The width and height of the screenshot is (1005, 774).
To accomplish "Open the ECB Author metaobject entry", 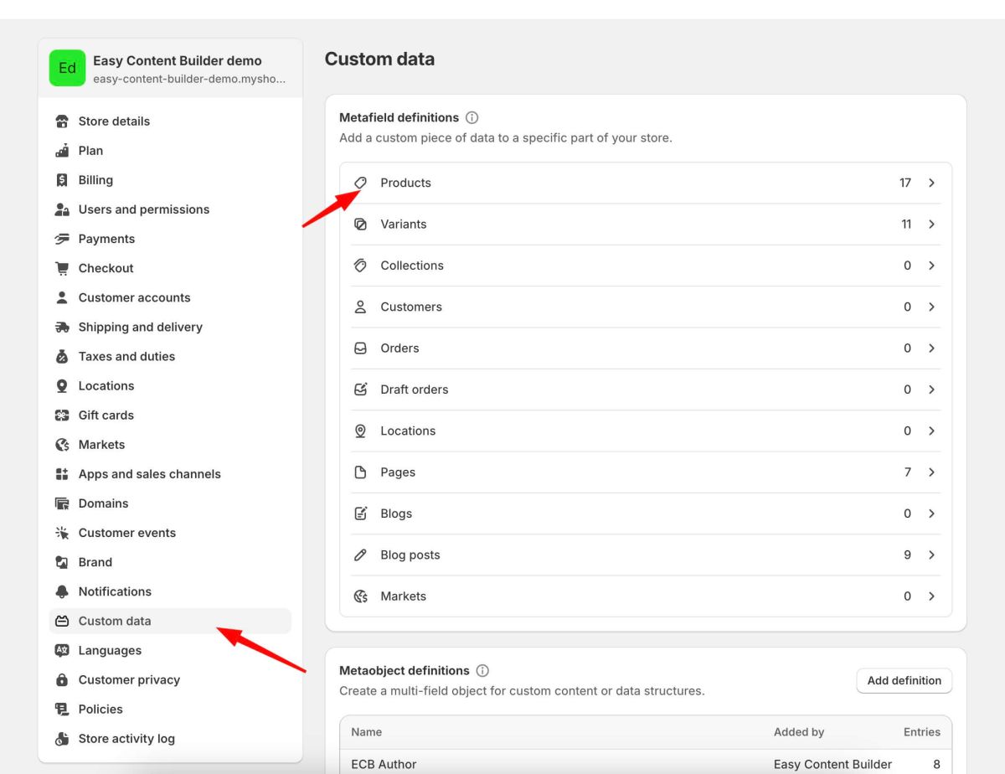I will tap(384, 763).
